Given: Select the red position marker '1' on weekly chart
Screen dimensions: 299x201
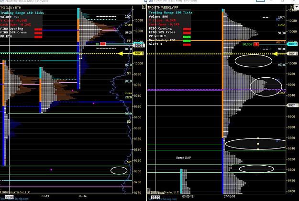Looking at the screenshot, I should click(256, 44).
